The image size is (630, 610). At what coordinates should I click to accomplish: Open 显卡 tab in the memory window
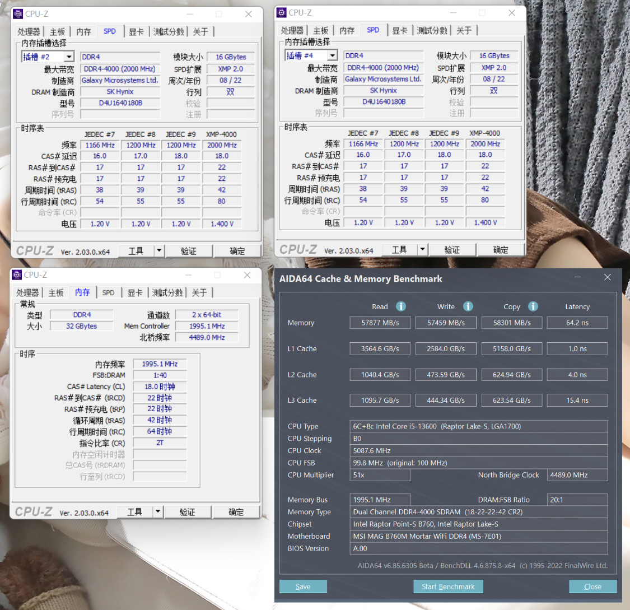pyautogui.click(x=136, y=293)
